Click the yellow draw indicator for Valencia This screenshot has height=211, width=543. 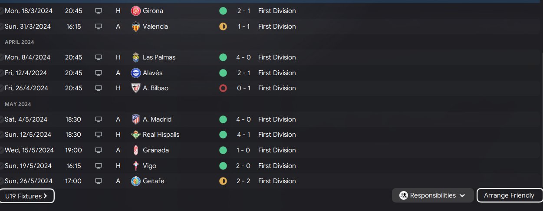223,26
